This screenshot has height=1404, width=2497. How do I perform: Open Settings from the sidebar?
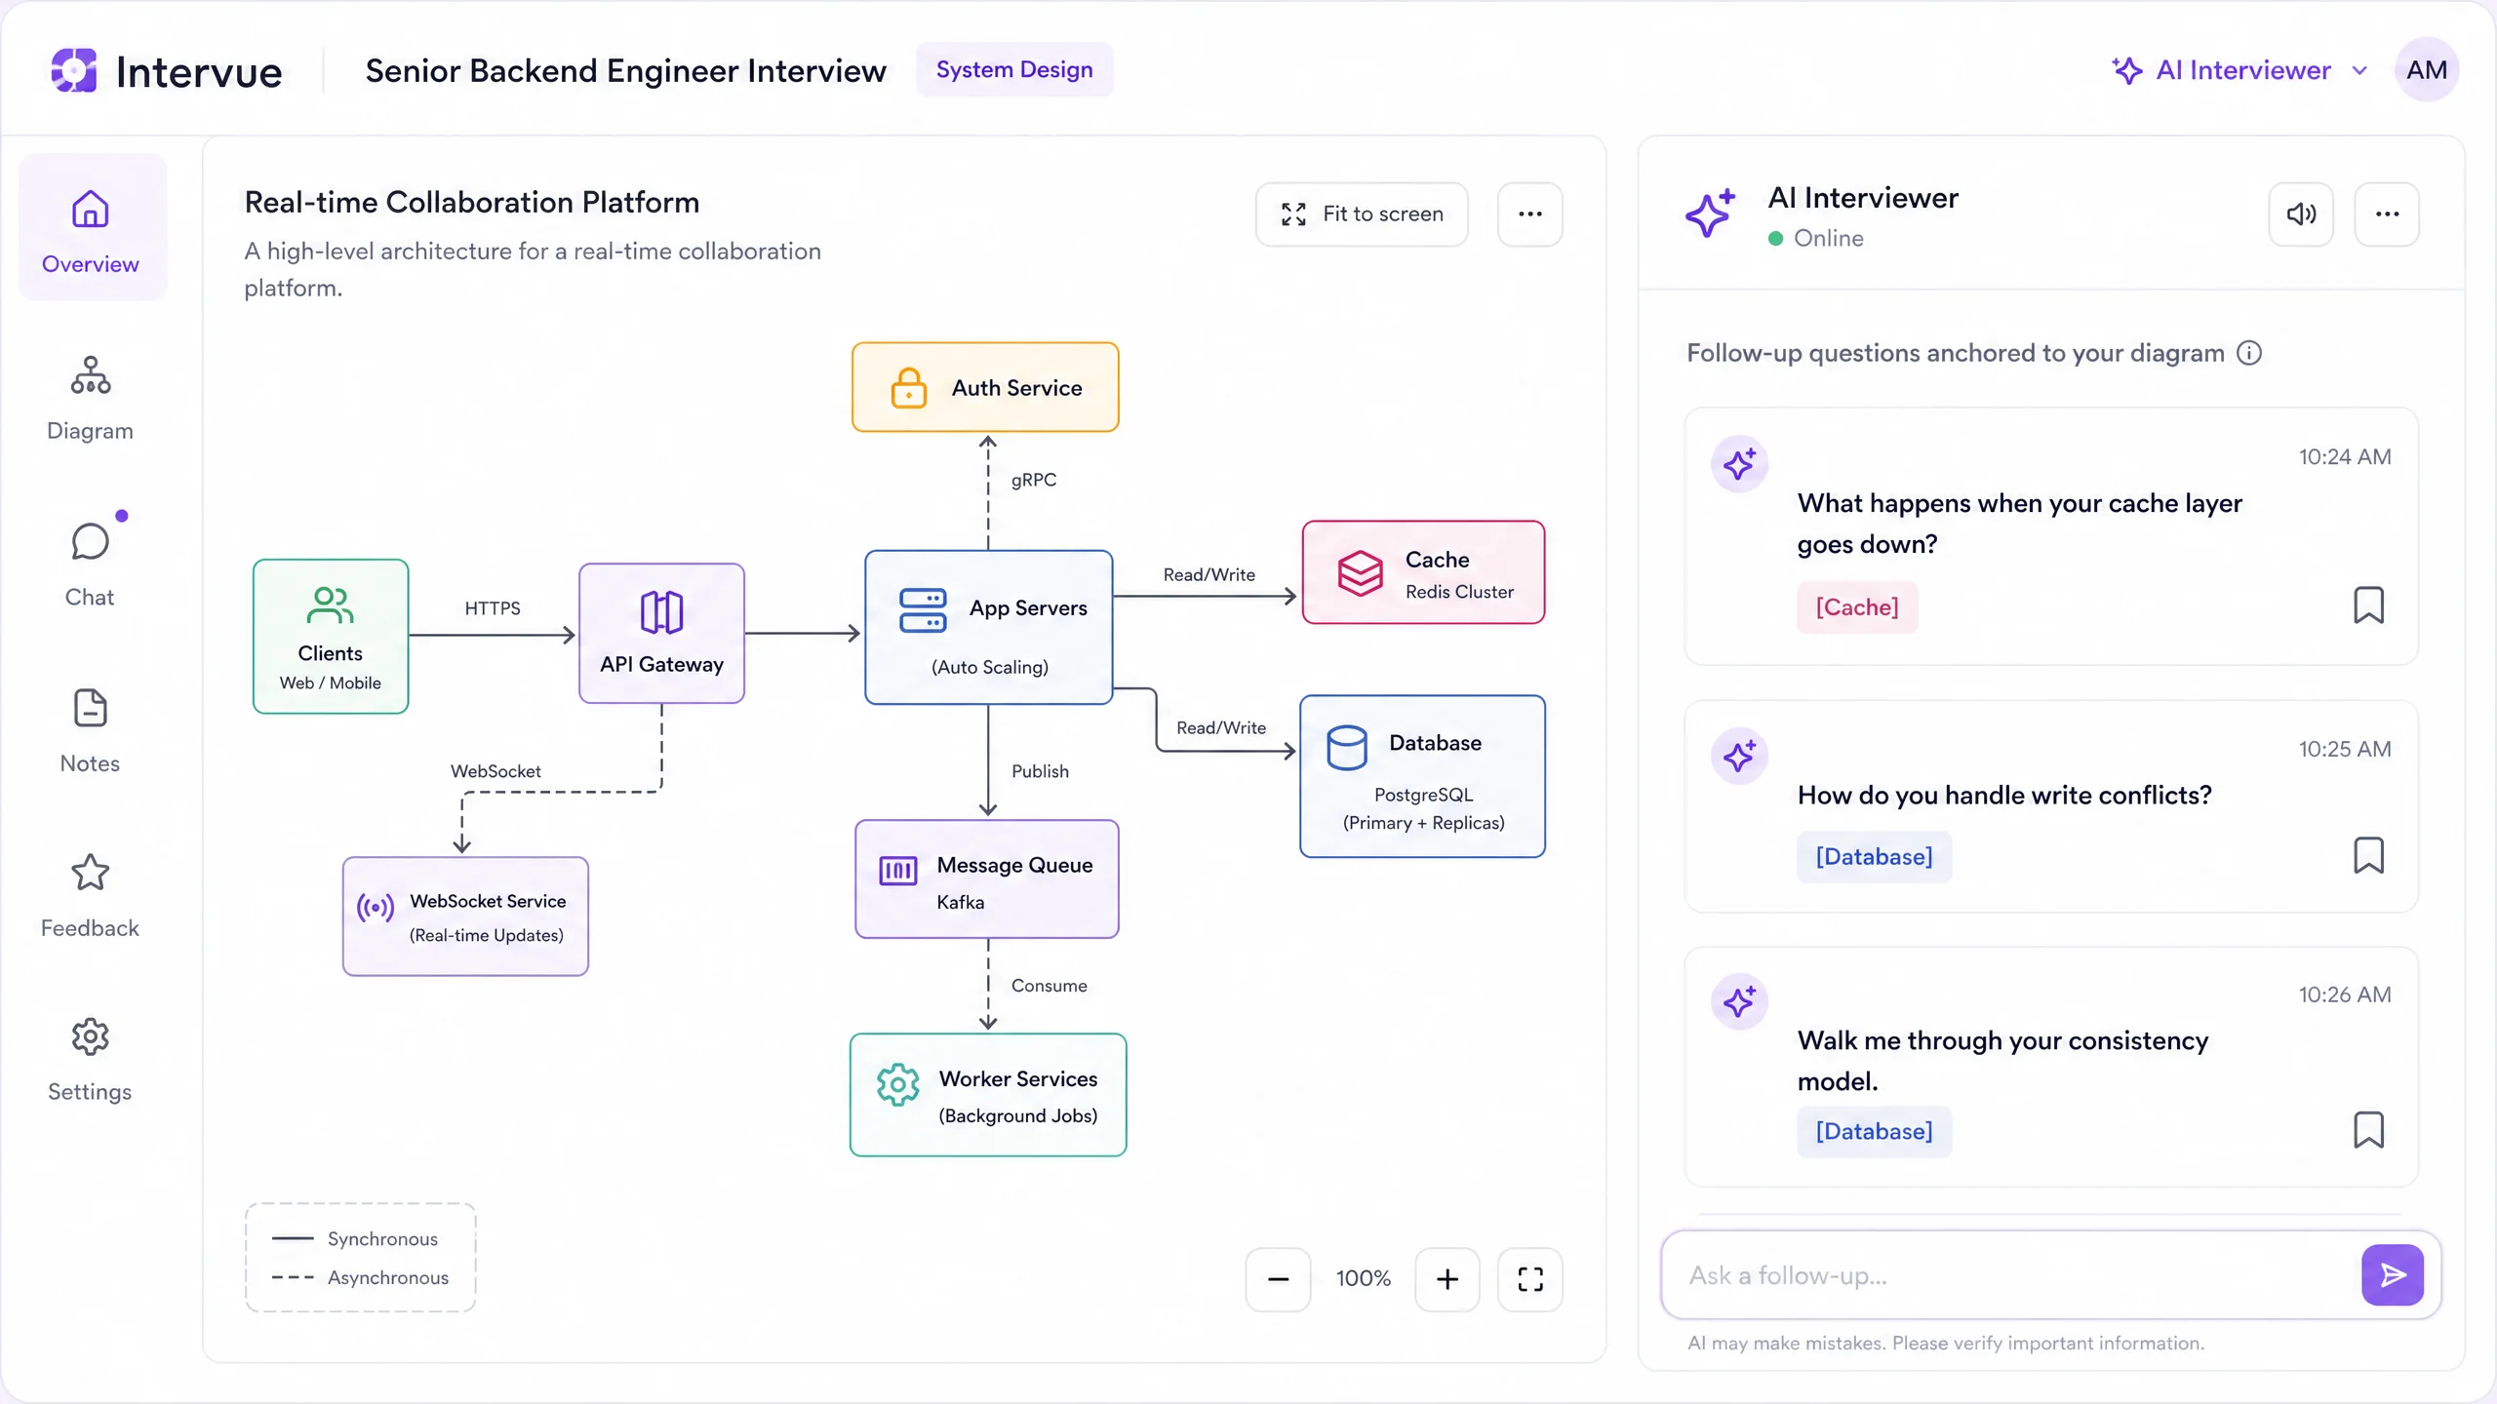click(x=91, y=1061)
